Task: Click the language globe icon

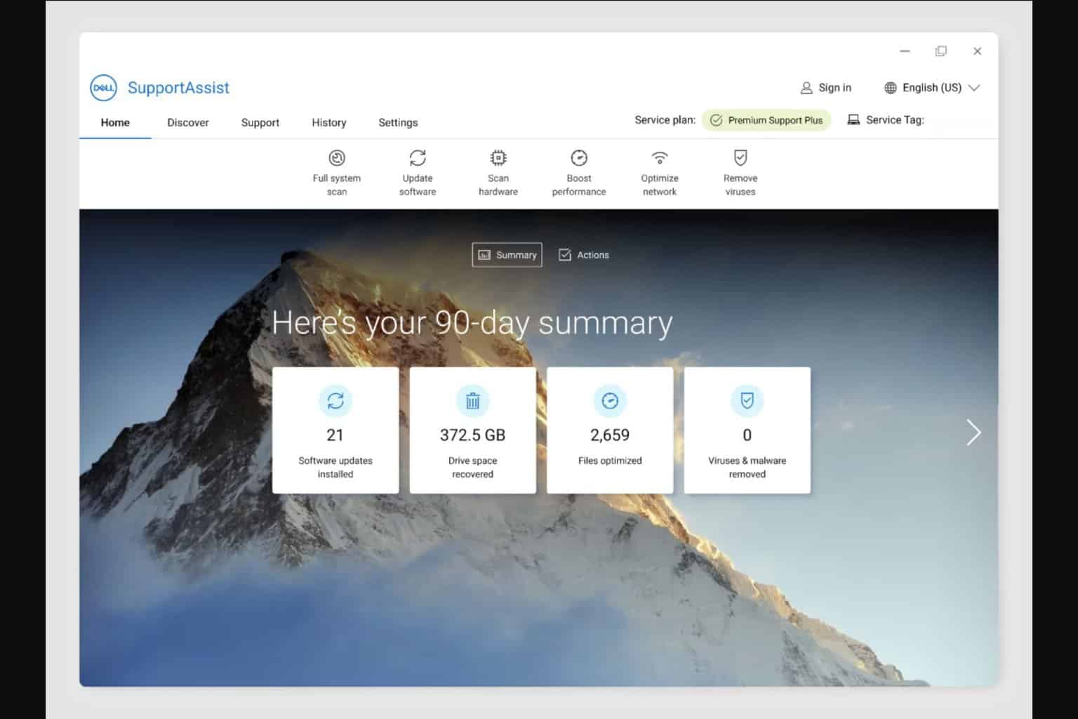Action: point(891,88)
